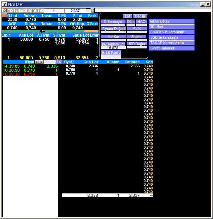Click the Dön. button
Screen dimensions: 213x219
click(131, 22)
